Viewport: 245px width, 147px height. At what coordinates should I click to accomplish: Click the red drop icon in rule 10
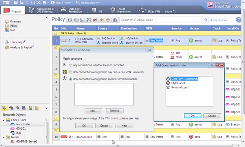coord(191,137)
